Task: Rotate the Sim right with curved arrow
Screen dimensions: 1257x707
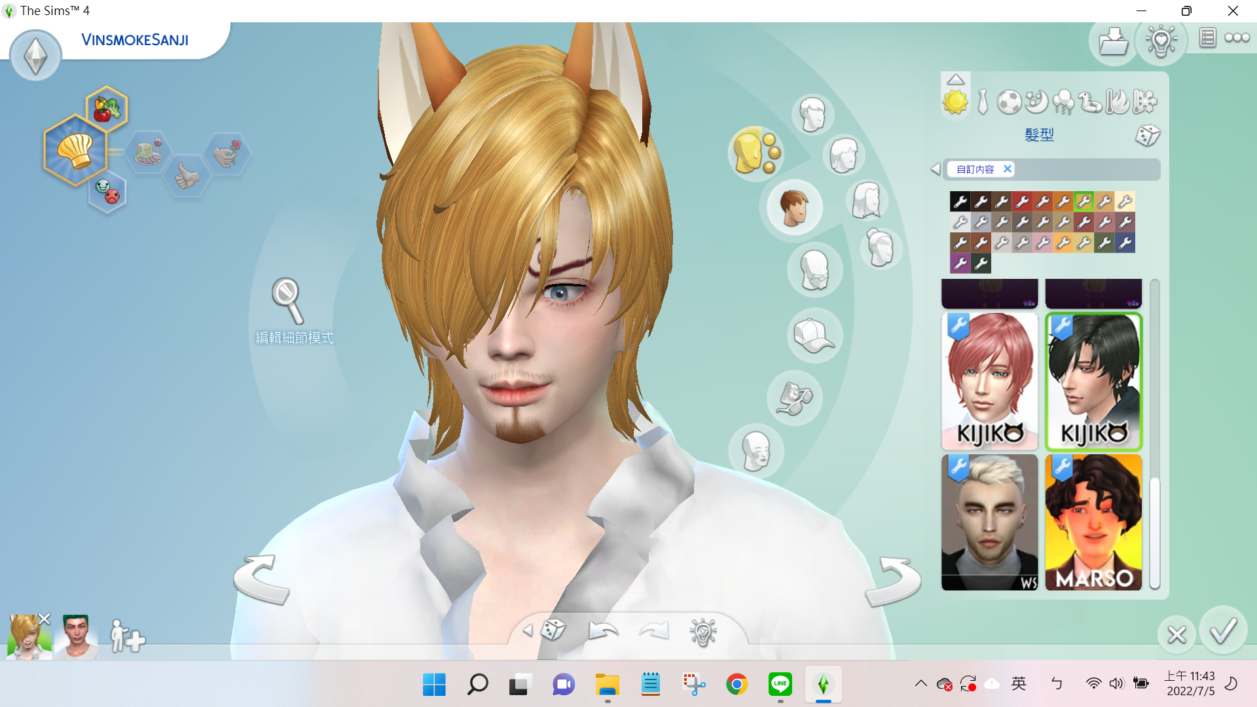Action: pos(893,581)
